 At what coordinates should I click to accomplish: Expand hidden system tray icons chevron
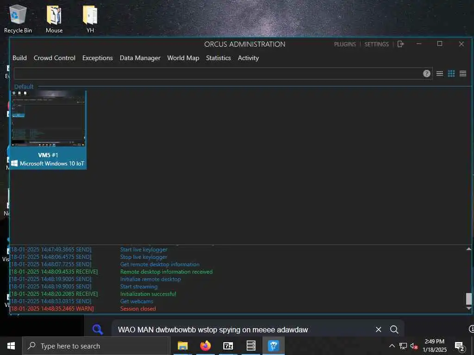pos(392,346)
